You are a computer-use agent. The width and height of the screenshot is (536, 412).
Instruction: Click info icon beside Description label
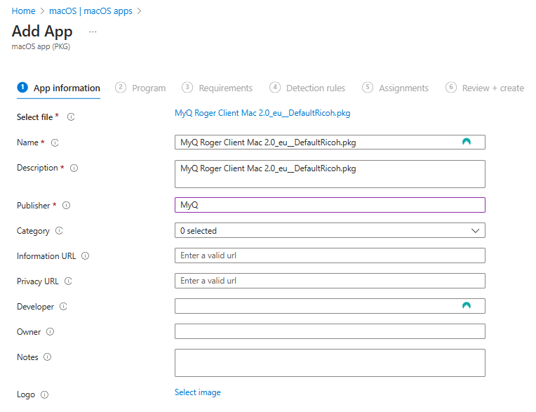[x=74, y=168]
